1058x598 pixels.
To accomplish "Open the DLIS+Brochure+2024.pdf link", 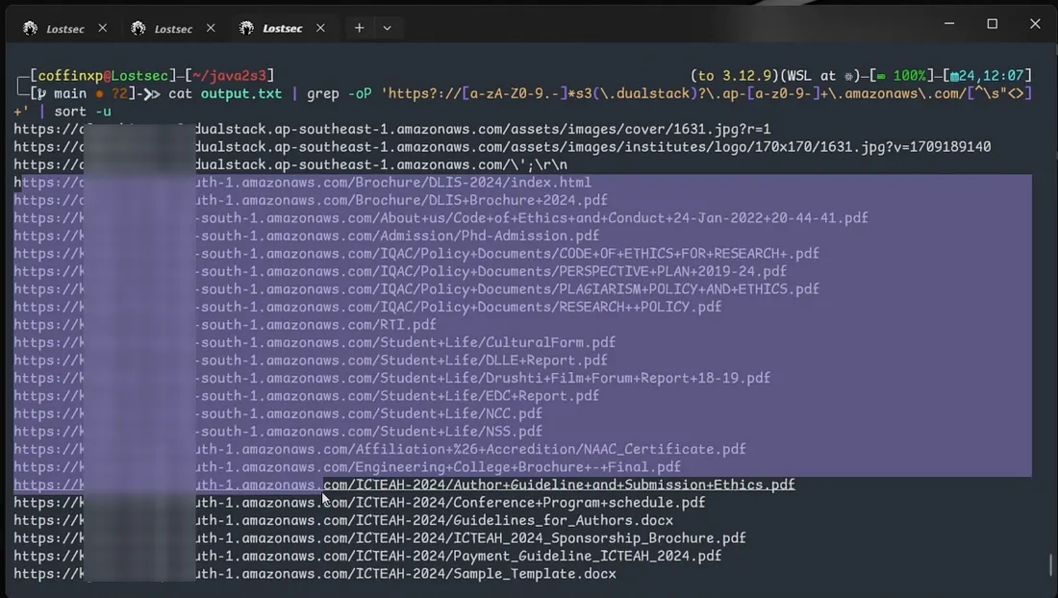I will [311, 200].
